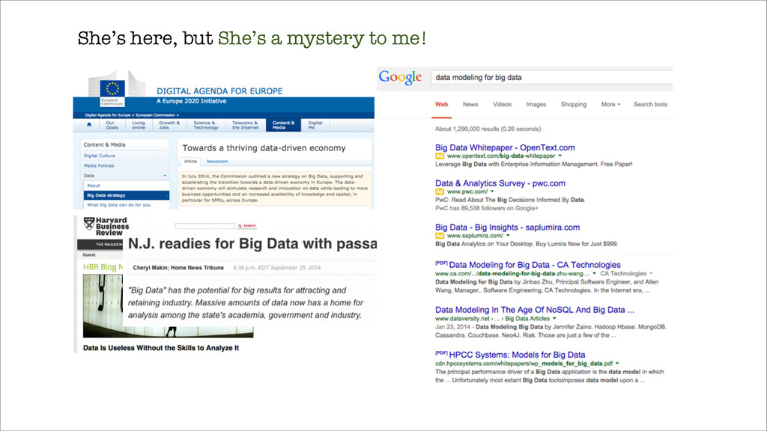Open Big Data - Big Insights saplumira result
The height and width of the screenshot is (431, 767).
(507, 227)
